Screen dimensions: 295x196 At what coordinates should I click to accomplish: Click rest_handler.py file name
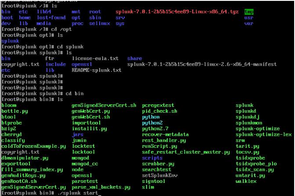(x=164, y=140)
